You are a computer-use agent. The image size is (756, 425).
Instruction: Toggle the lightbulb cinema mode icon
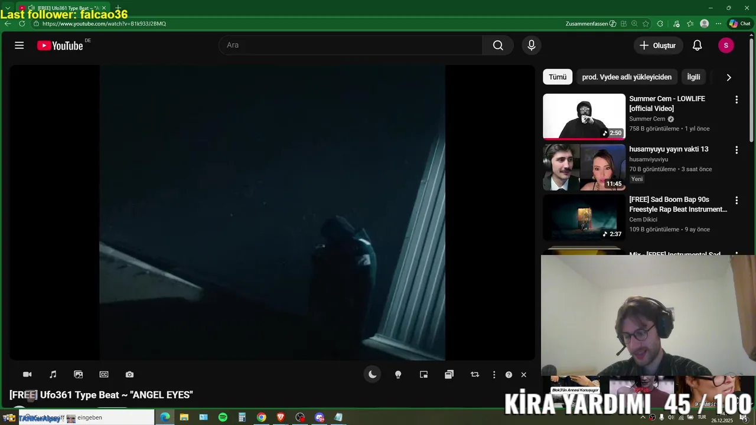tap(398, 374)
